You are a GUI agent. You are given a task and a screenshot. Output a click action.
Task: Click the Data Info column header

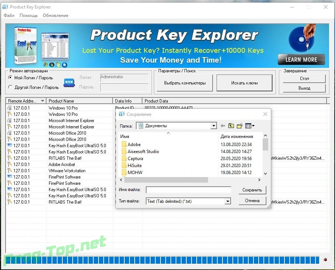(127, 101)
